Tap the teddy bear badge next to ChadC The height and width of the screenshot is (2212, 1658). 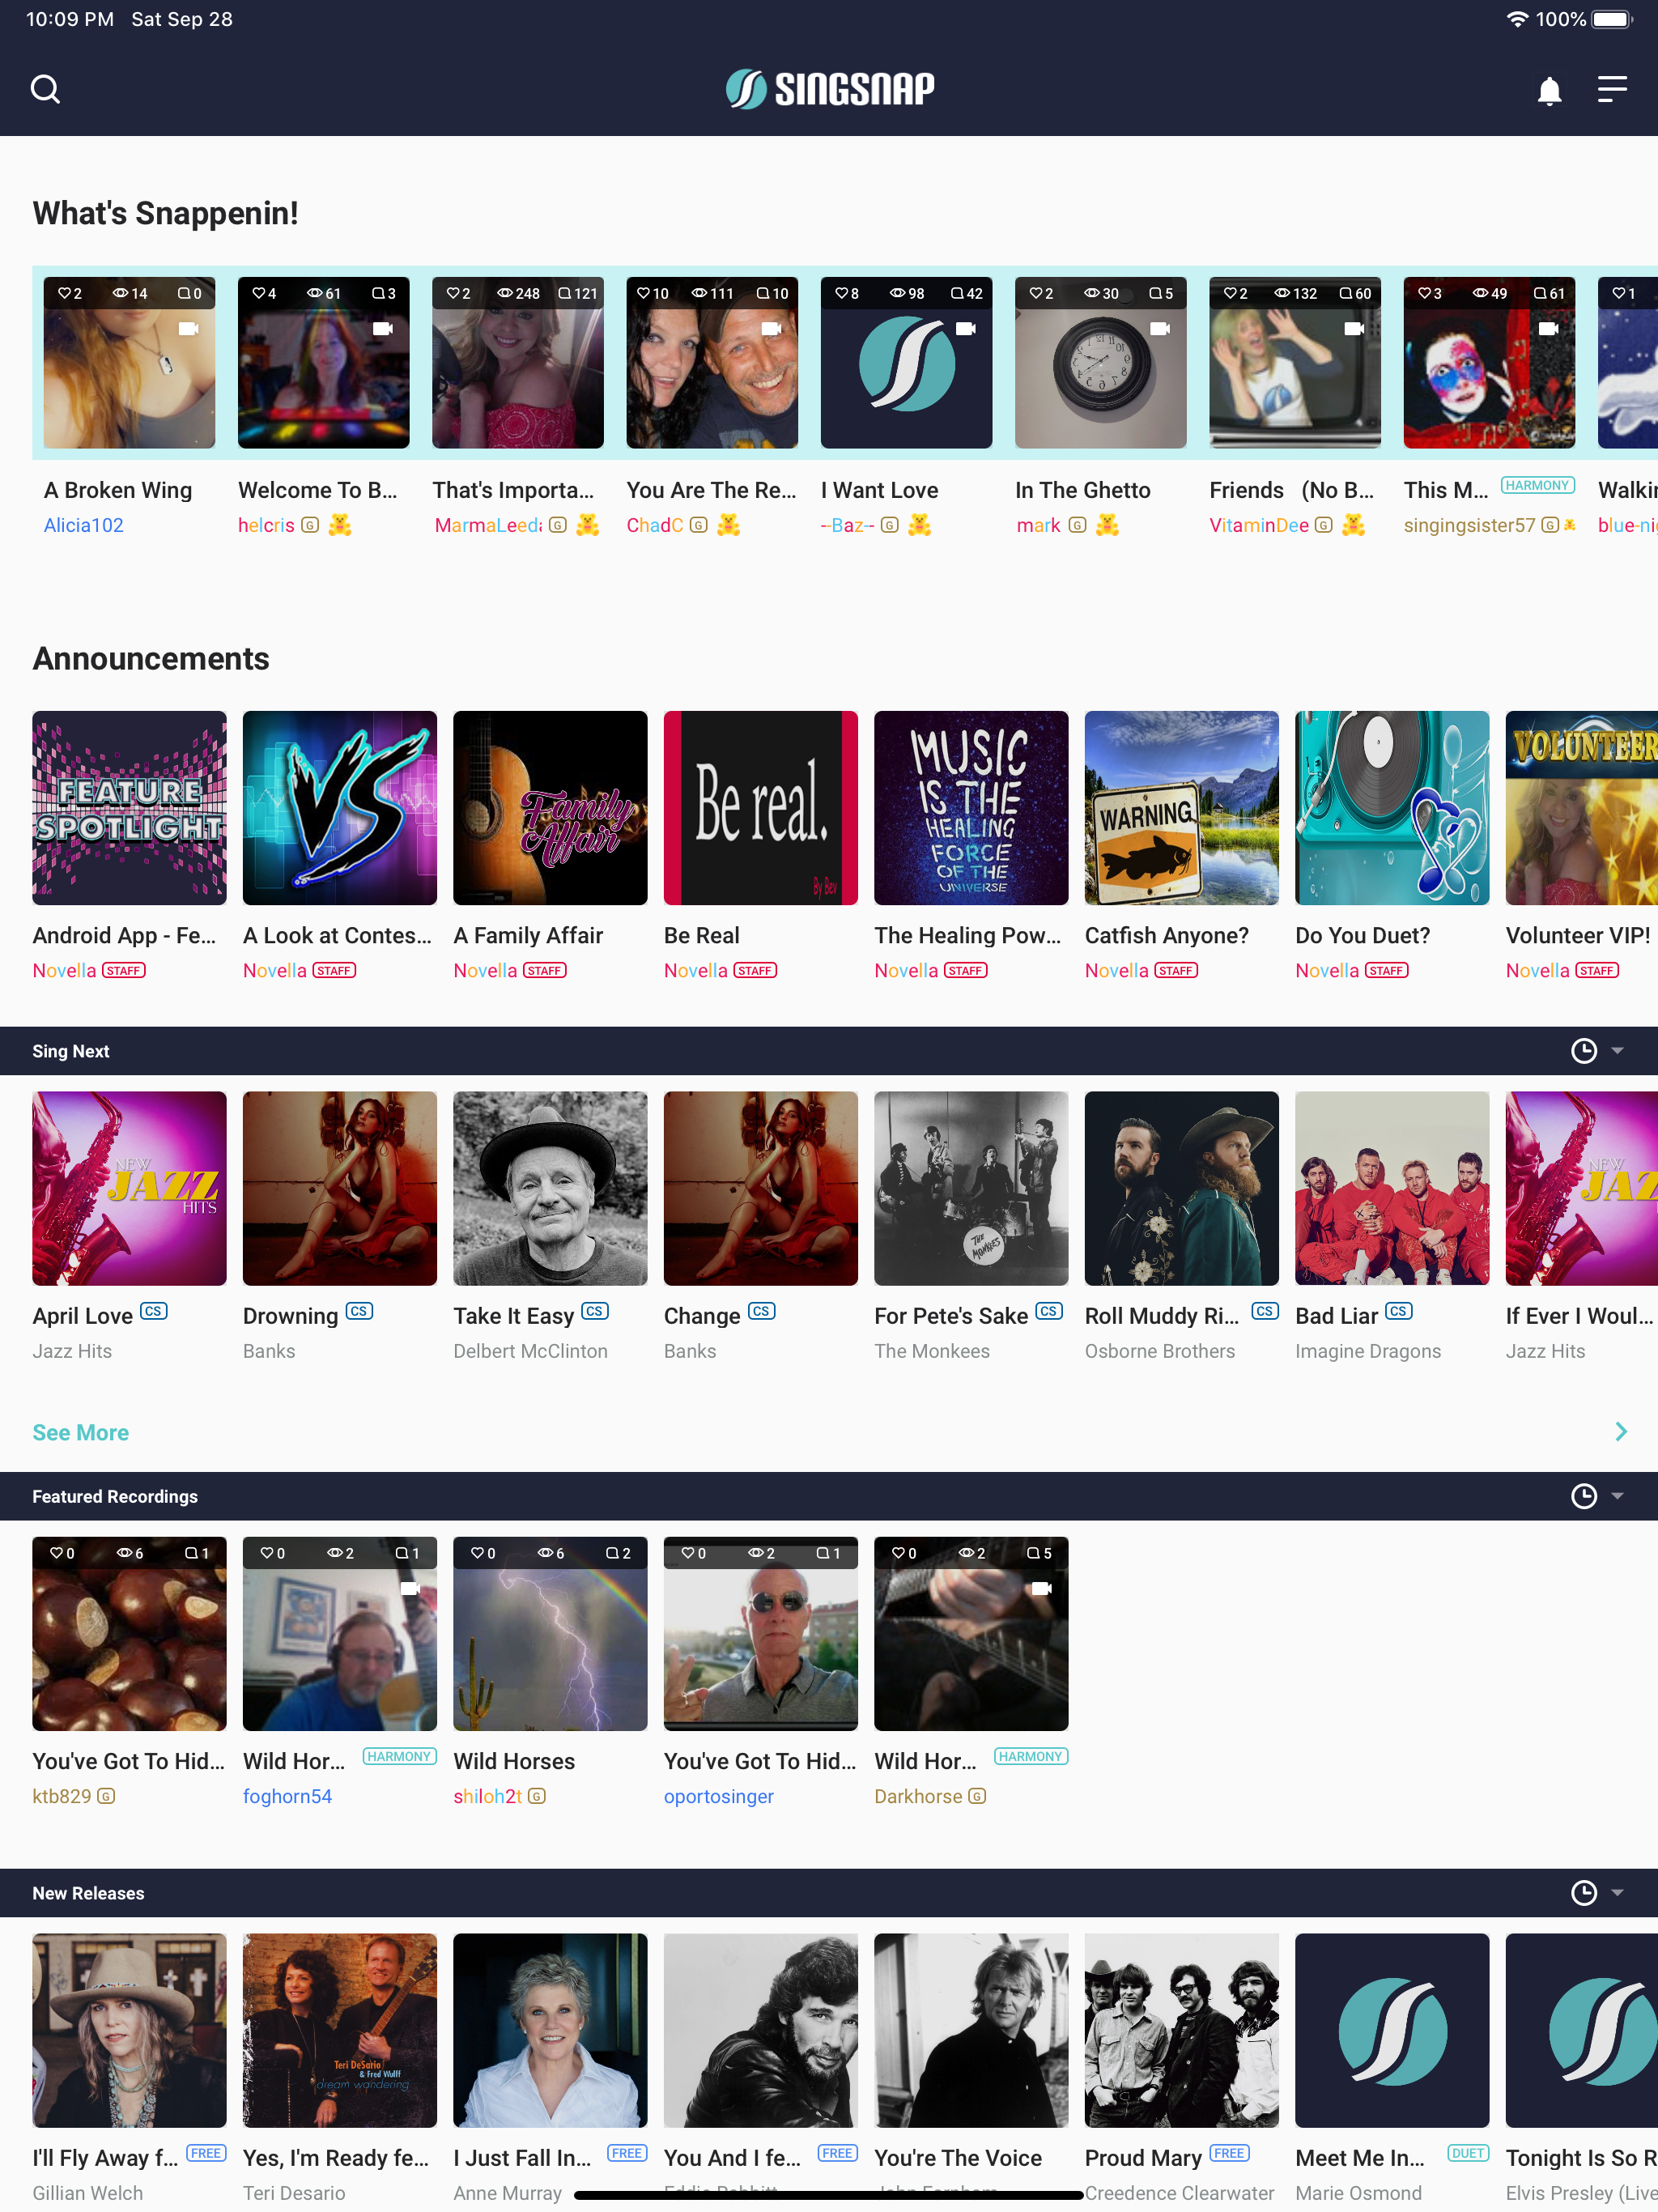pyautogui.click(x=729, y=525)
